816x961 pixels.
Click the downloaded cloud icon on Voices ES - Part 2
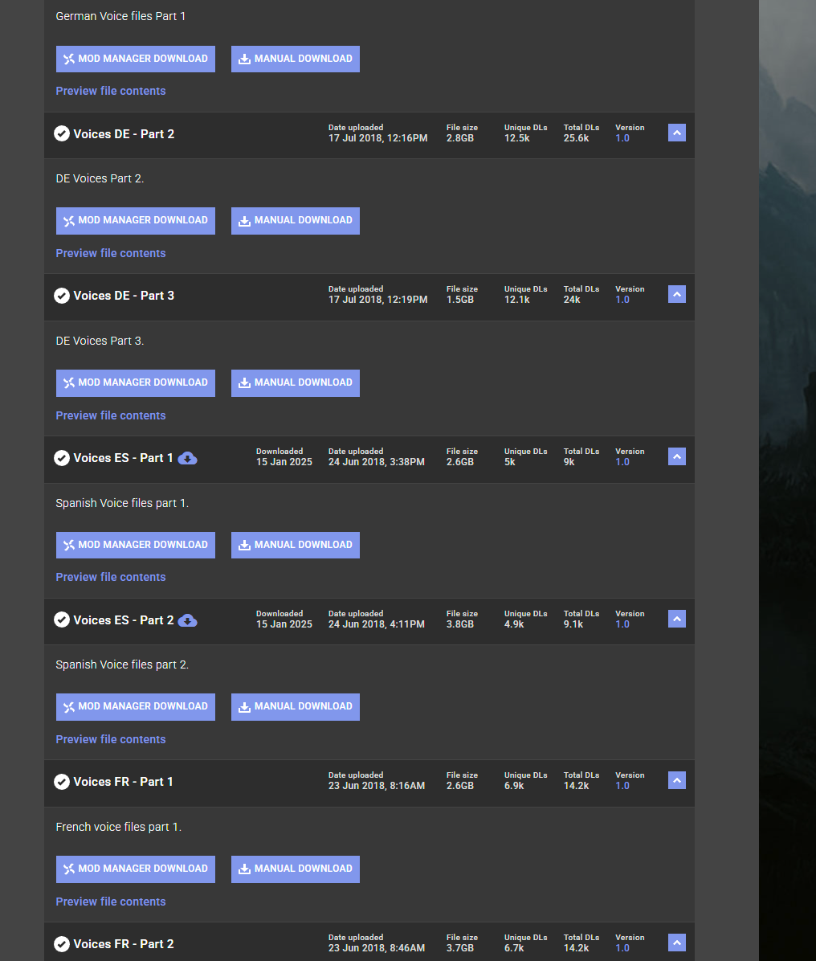pyautogui.click(x=187, y=620)
